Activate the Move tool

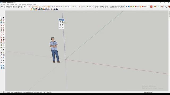point(1,38)
